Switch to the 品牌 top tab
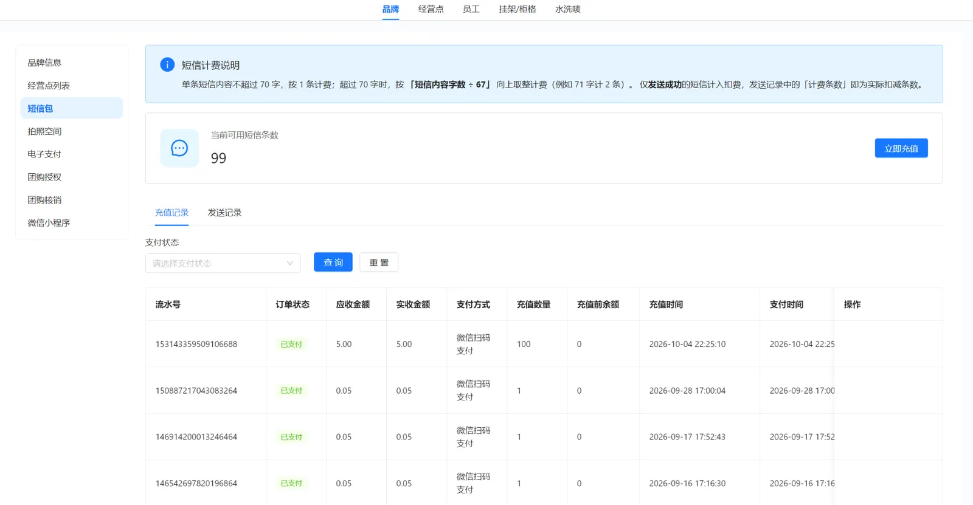 [x=390, y=9]
